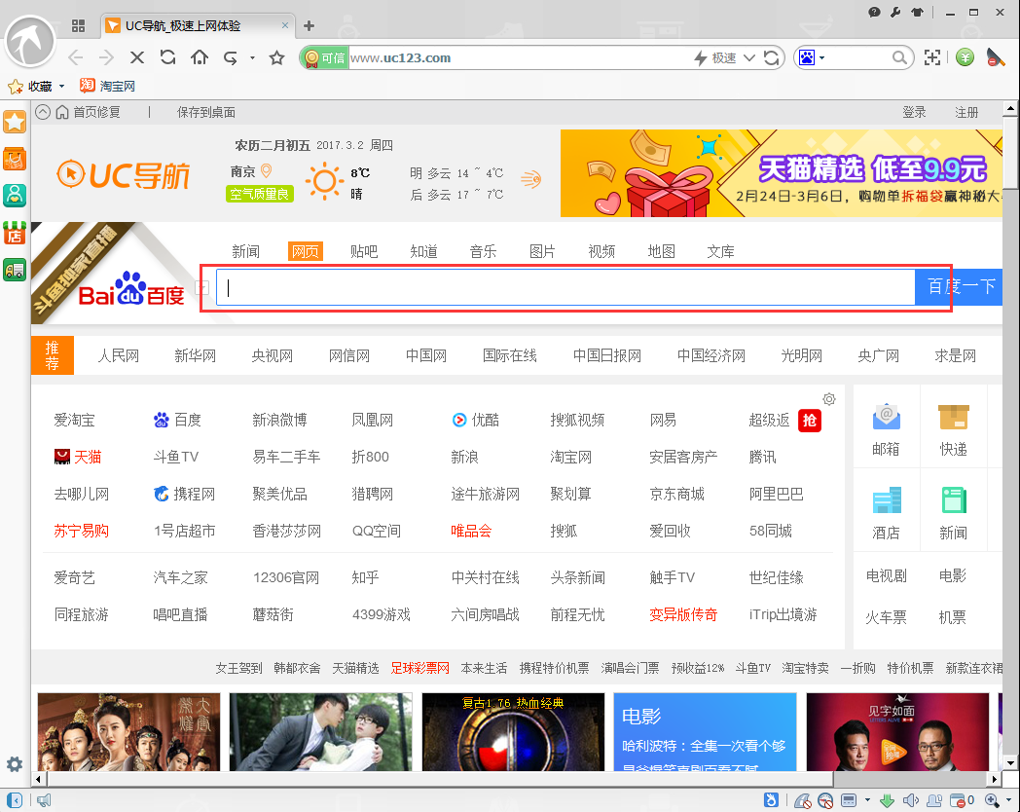Select the 图片 search tab
Screen dimensions: 1020x812
pyautogui.click(x=542, y=251)
